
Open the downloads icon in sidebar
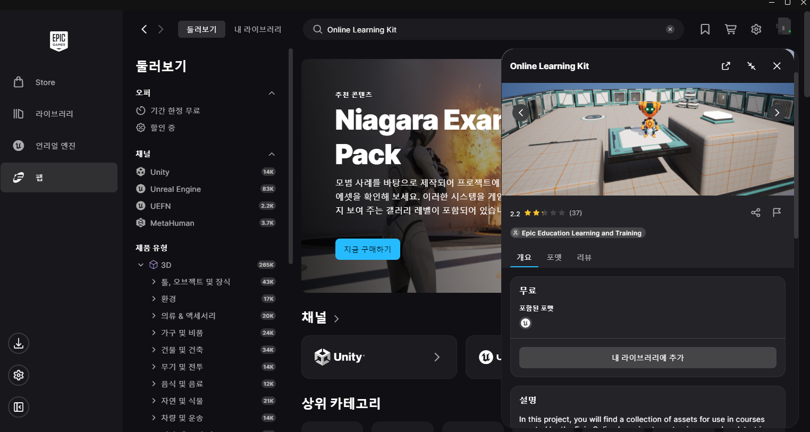click(19, 343)
